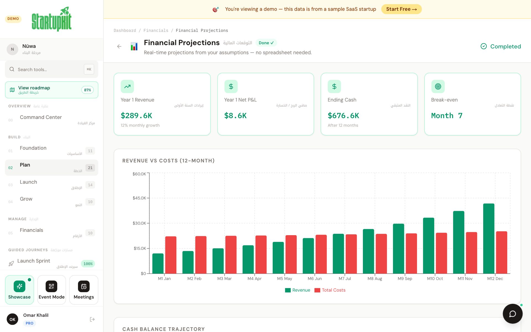Click the dollar icon on Ending Cash card
The width and height of the screenshot is (531, 332).
tap(334, 86)
